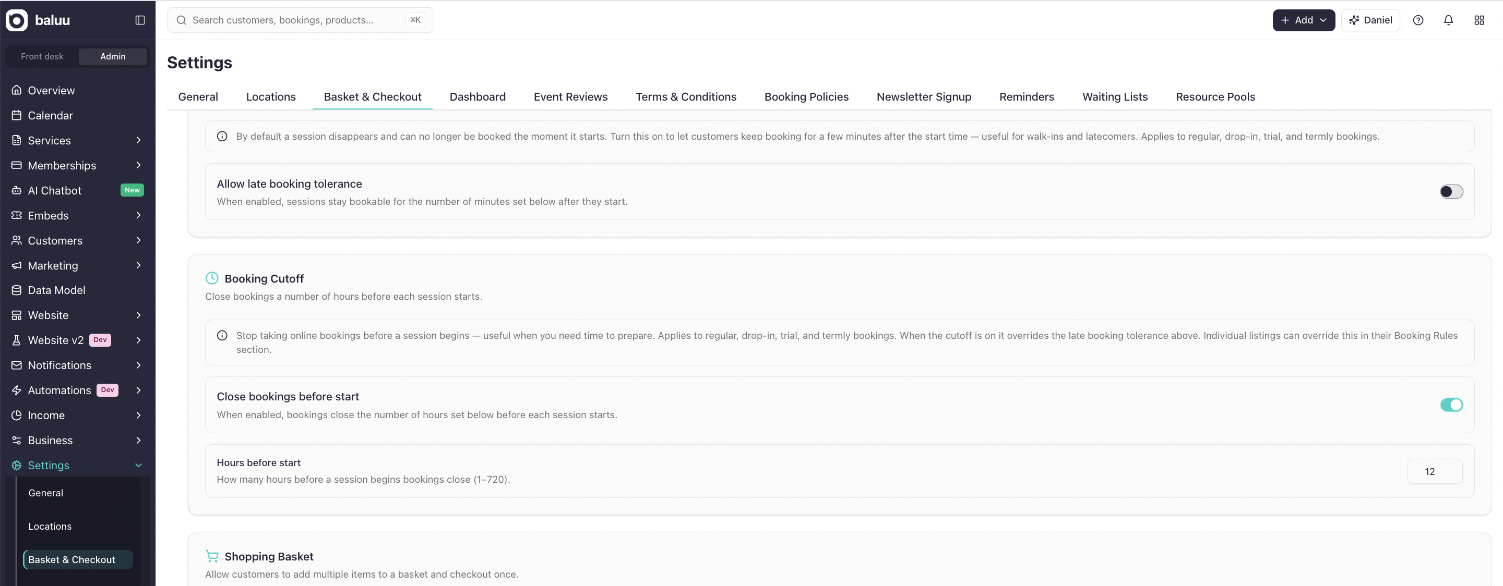Select Basket & Checkout in sidebar submenu

(x=78, y=560)
